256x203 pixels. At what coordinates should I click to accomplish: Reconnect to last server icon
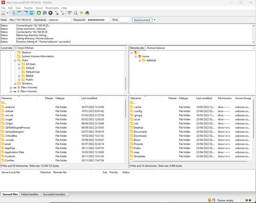pos(62,13)
